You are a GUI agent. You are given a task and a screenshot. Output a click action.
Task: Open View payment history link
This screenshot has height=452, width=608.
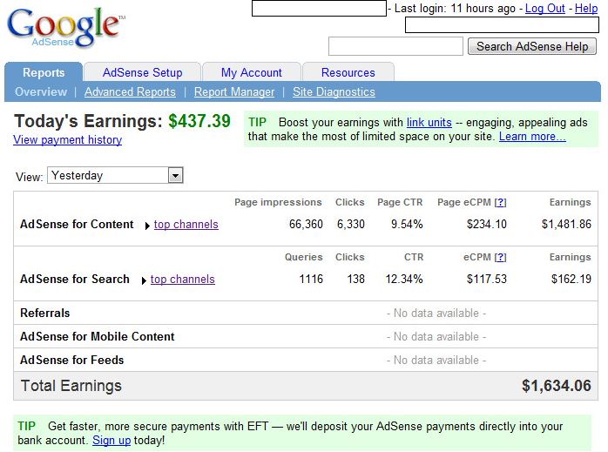[67, 139]
